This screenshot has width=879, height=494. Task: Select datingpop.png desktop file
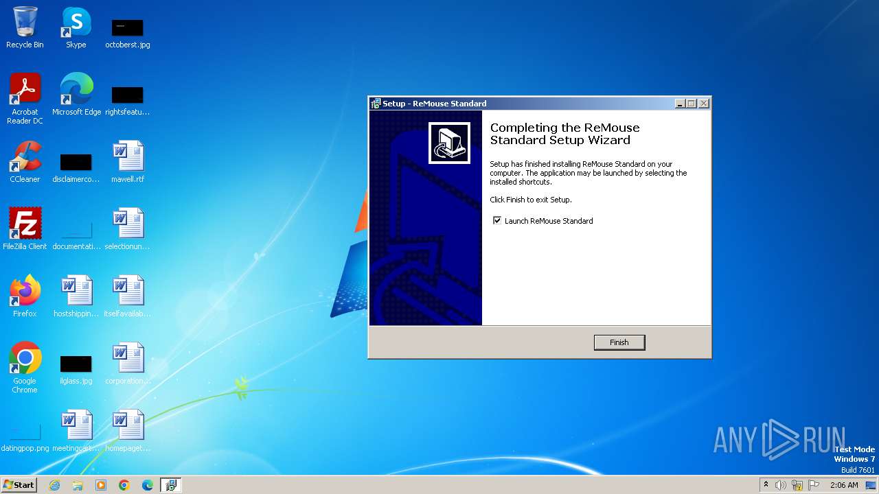pos(25,436)
